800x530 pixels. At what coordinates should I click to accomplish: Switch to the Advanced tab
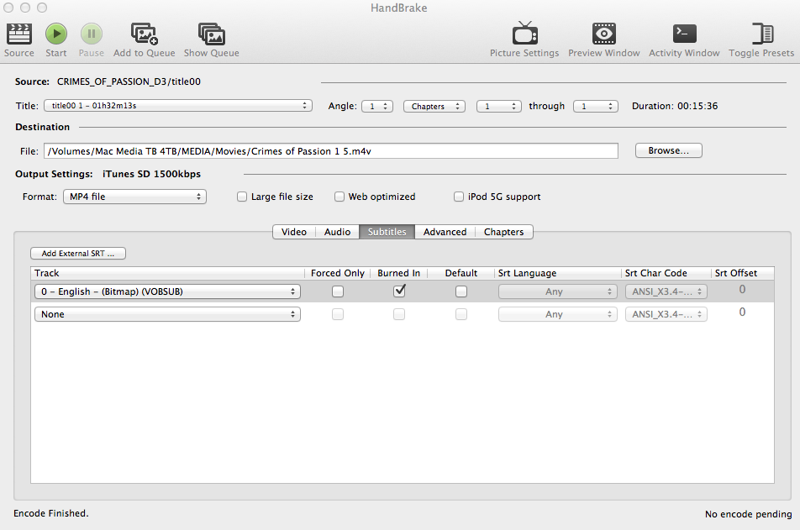(x=445, y=232)
